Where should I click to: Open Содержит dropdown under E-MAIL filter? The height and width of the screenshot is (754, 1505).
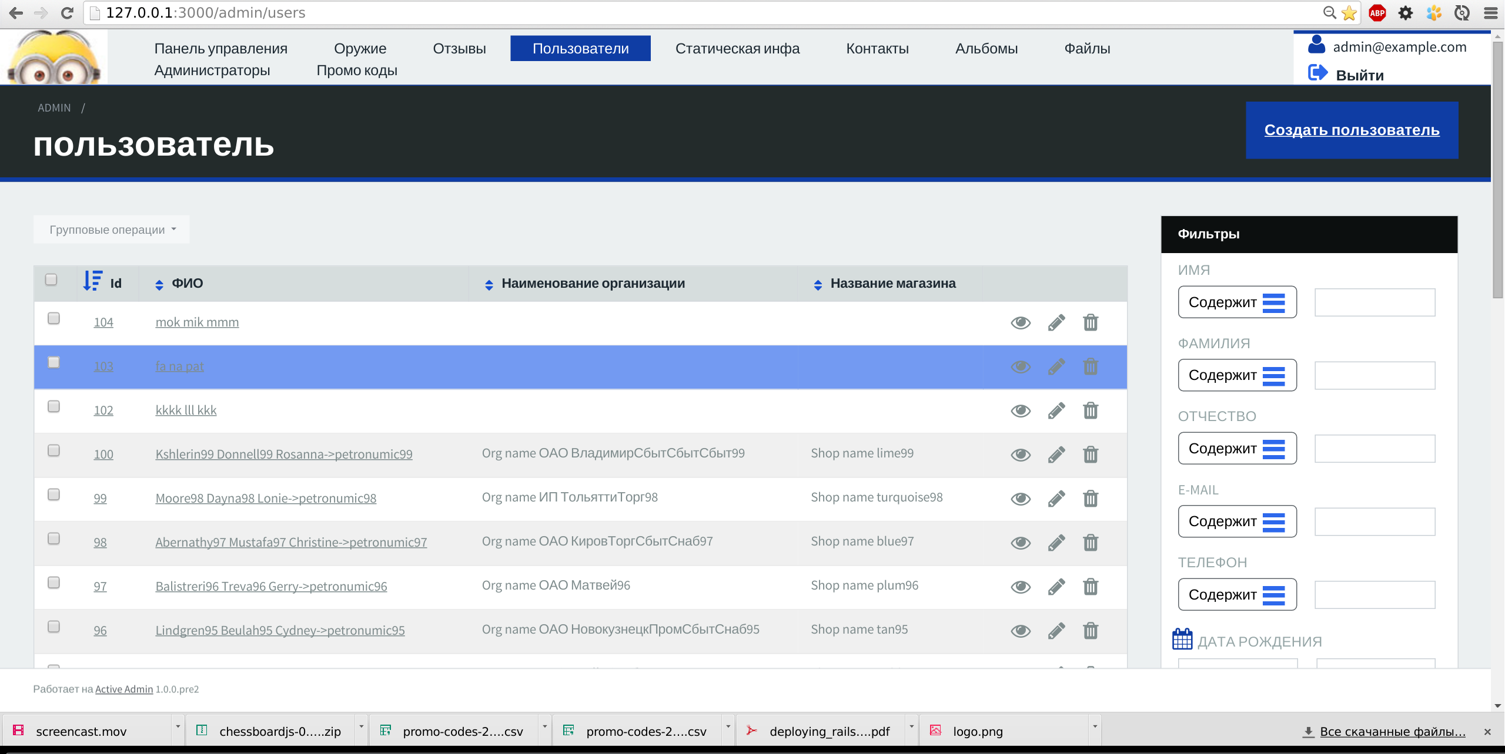1237,521
